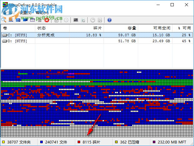Sort by the 可用空间 column header
194x146 pixels.
tap(155, 28)
